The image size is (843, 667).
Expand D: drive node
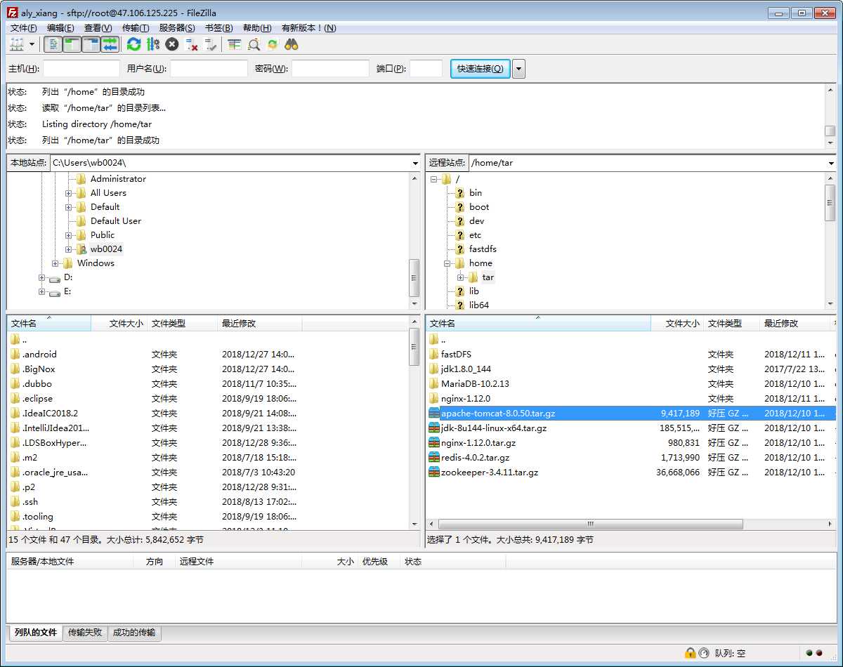point(42,277)
